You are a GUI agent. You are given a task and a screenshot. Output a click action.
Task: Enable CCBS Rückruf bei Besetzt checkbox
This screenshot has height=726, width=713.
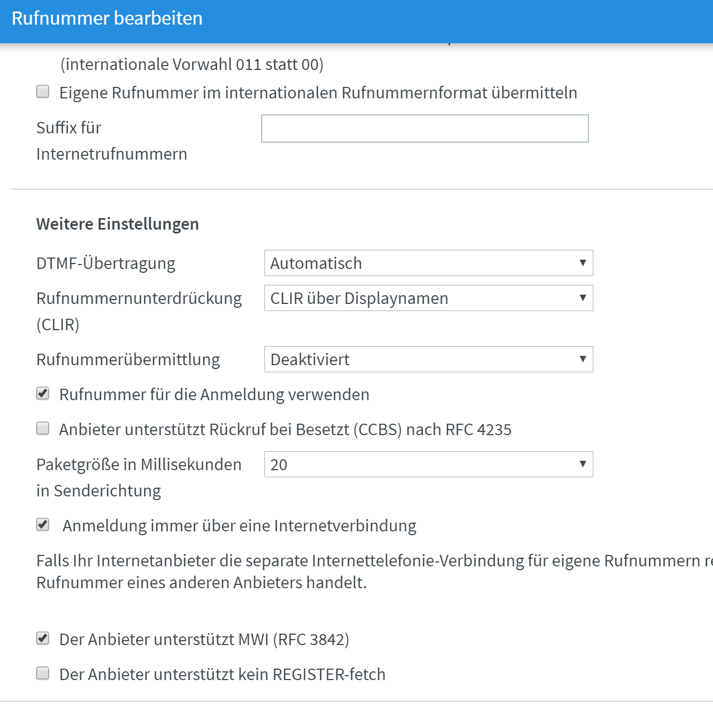(43, 429)
